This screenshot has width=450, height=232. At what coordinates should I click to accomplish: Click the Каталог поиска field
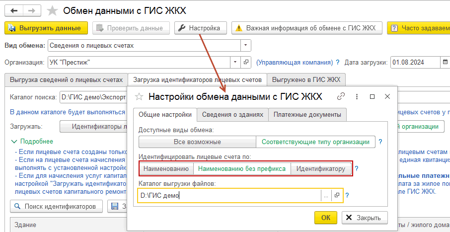pos(93,97)
